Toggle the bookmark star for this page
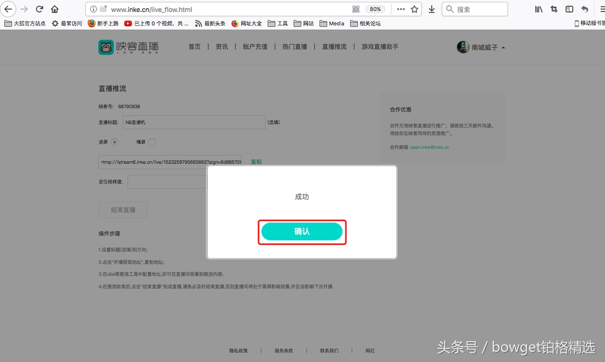Screen dimensions: 605x362 [x=415, y=9]
